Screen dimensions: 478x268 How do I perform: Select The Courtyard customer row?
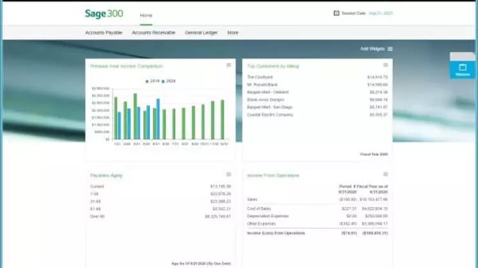pos(317,77)
